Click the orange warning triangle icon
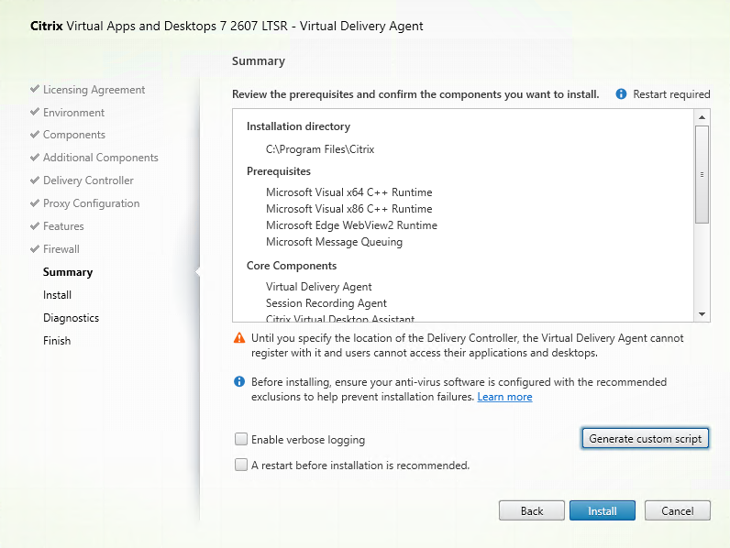The image size is (730, 548). tap(239, 338)
